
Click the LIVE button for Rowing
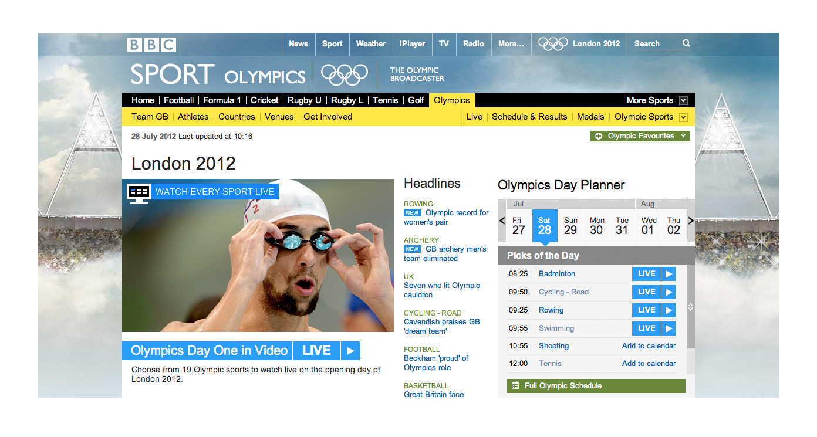coord(647,310)
